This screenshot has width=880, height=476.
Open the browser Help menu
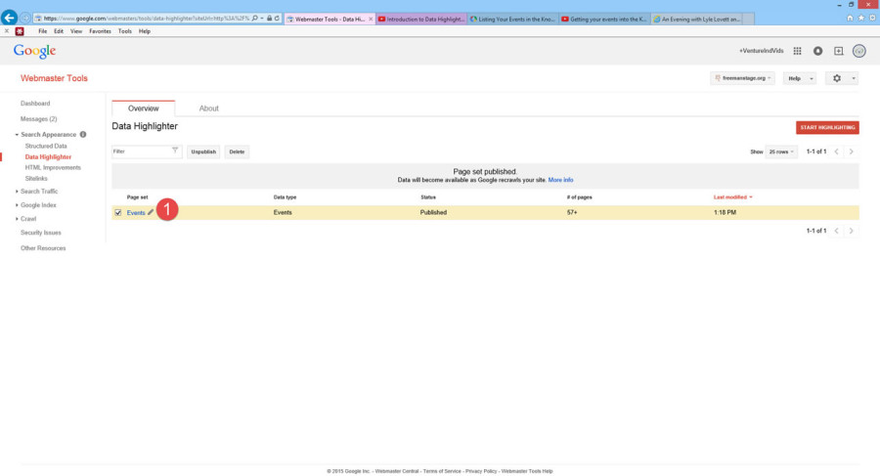(x=145, y=31)
